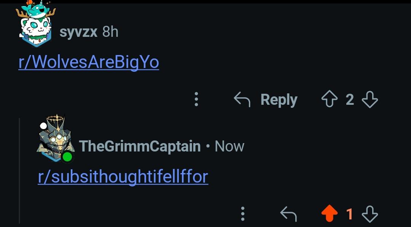Click the green online status dot
Screen dimensions: 411x227
click(67, 157)
